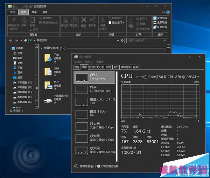The image size is (210, 178).
Task: Open the 移动到 move to dropdown
Action: [65, 22]
